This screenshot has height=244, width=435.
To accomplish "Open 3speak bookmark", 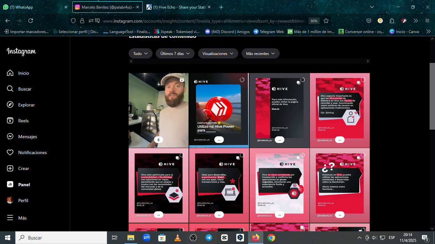I will click(177, 31).
